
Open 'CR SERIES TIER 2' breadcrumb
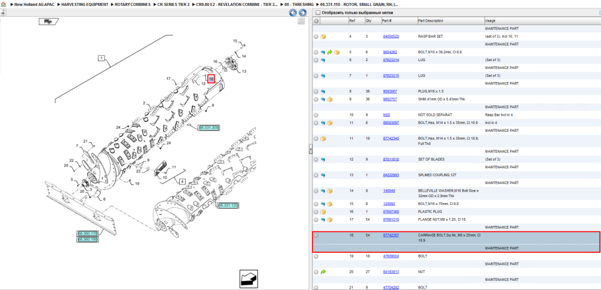[173, 4]
